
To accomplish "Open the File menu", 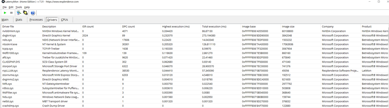I will pos(5,7).
